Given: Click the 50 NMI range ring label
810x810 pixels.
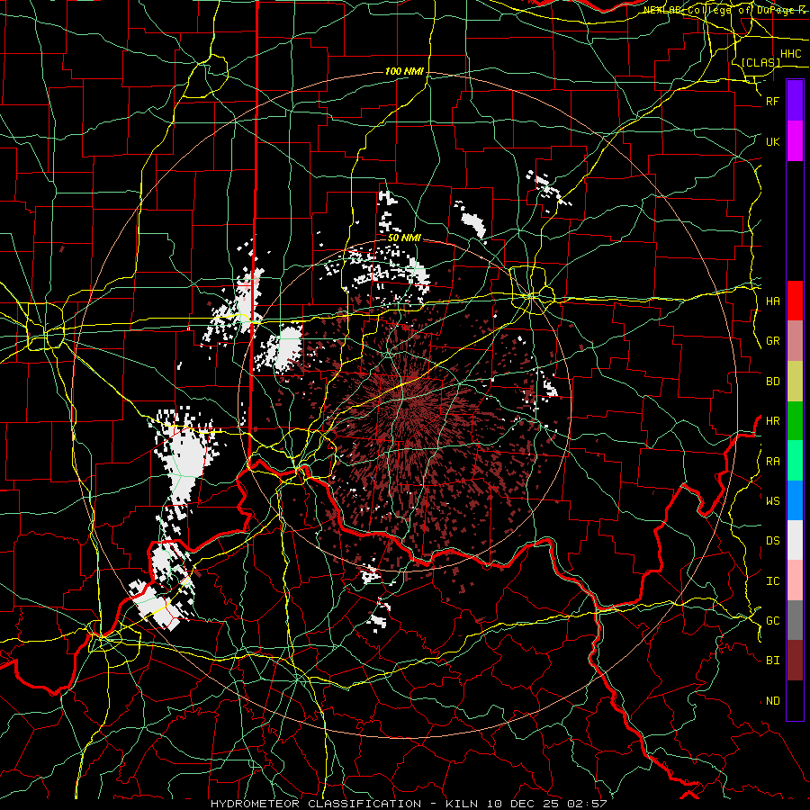Looking at the screenshot, I should pyautogui.click(x=404, y=238).
